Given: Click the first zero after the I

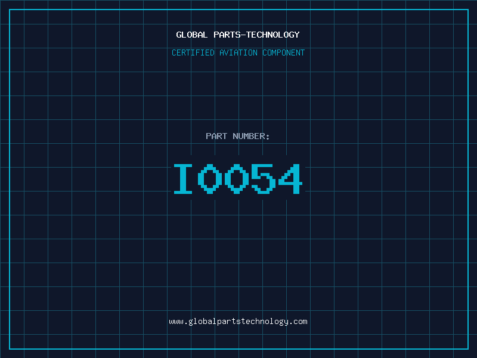Looking at the screenshot, I should click(x=210, y=178).
